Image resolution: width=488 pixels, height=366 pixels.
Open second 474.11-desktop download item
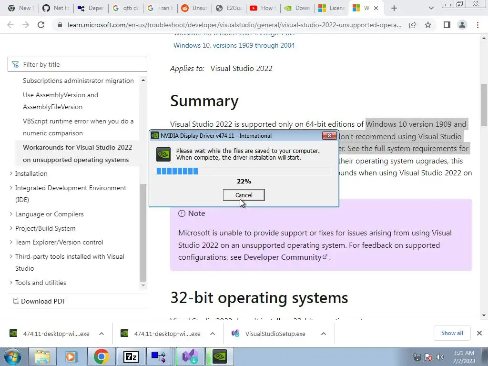coord(161,334)
